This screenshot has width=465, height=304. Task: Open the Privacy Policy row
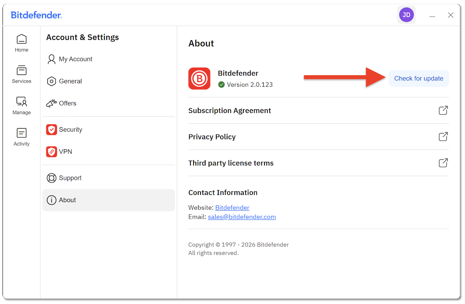point(318,137)
